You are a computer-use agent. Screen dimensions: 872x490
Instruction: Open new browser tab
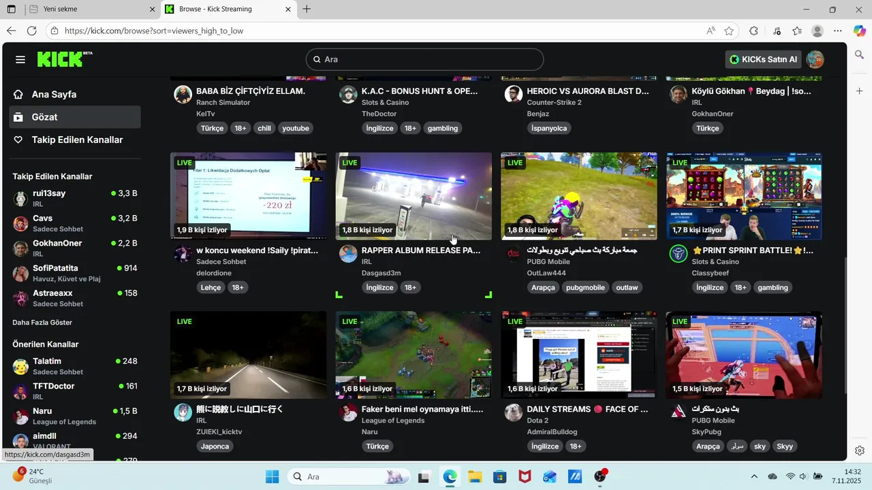pyautogui.click(x=307, y=9)
